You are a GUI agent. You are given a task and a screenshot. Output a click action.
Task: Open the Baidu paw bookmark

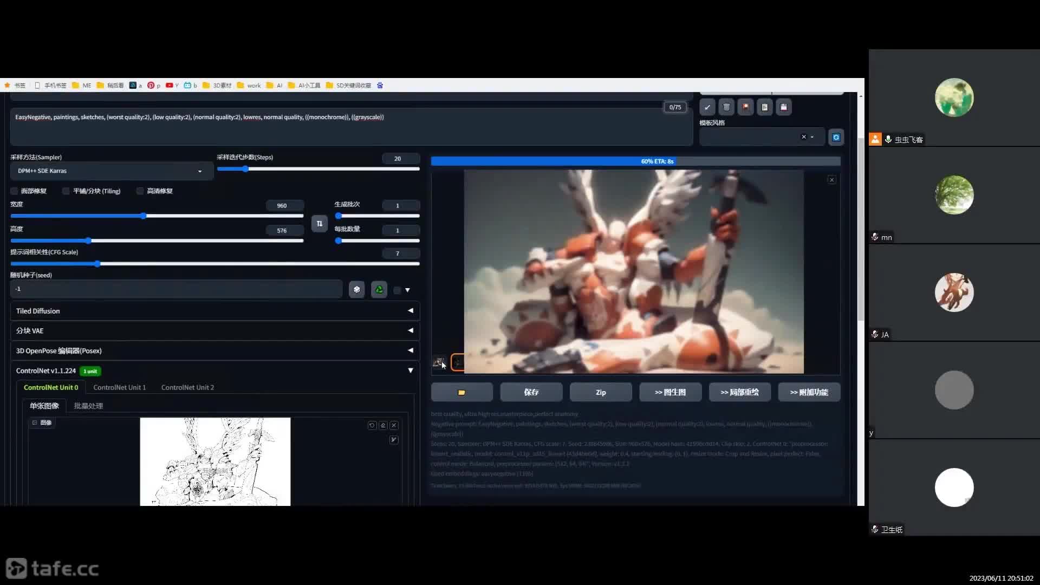[x=380, y=86]
